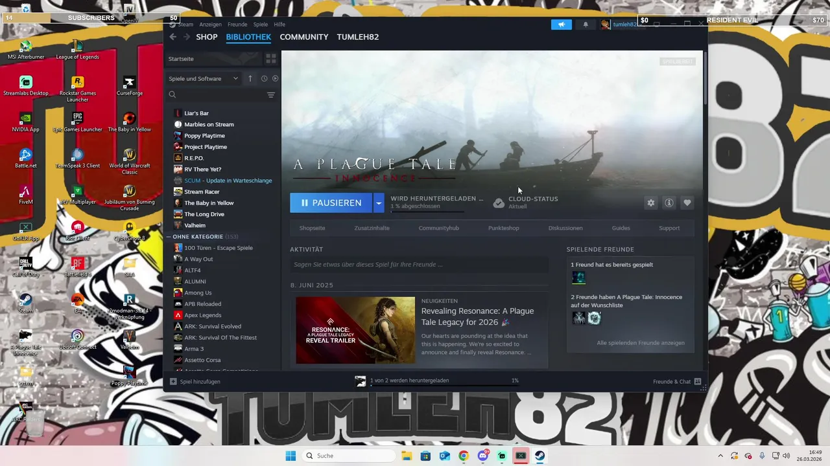Open the Guides link
This screenshot has height=466, width=830.
621,228
